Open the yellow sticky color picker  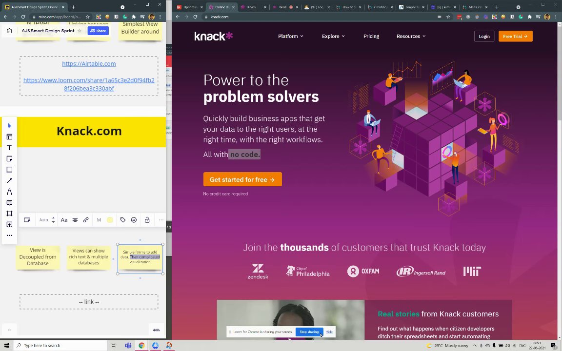(110, 220)
